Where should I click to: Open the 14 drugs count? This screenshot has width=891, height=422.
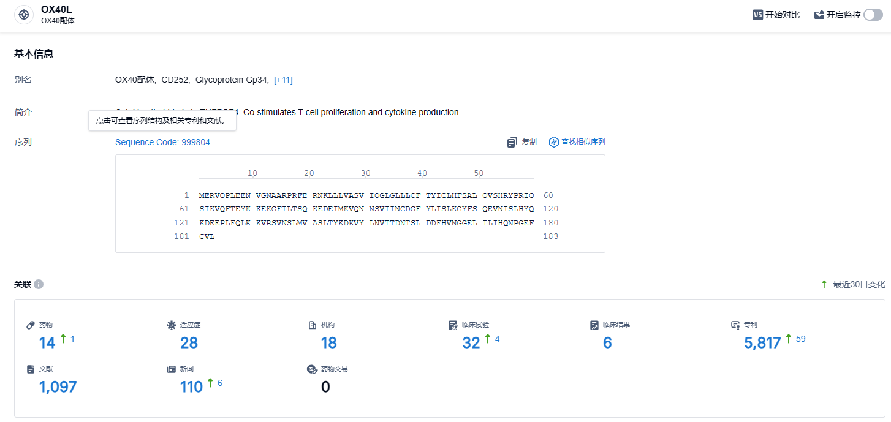click(x=47, y=343)
